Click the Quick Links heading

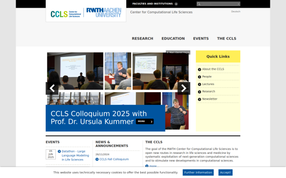[218, 56]
